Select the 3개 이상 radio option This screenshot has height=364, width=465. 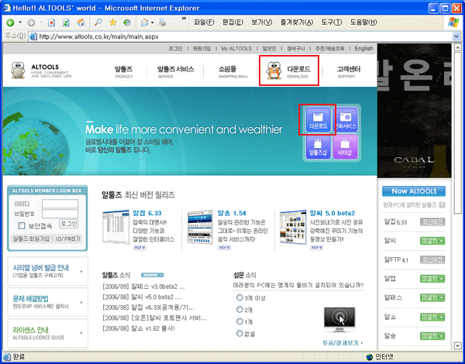[239, 297]
